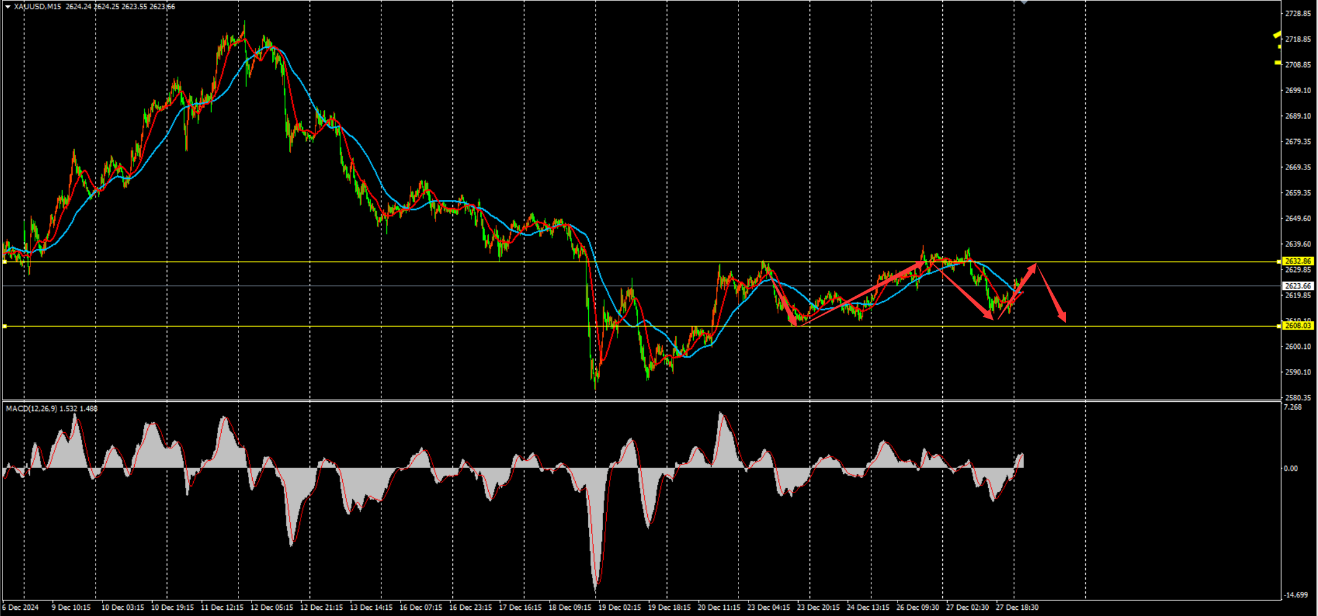This screenshot has width=1318, height=616.
Task: Click the 16 Dec 07:15 time label
Action: [420, 607]
